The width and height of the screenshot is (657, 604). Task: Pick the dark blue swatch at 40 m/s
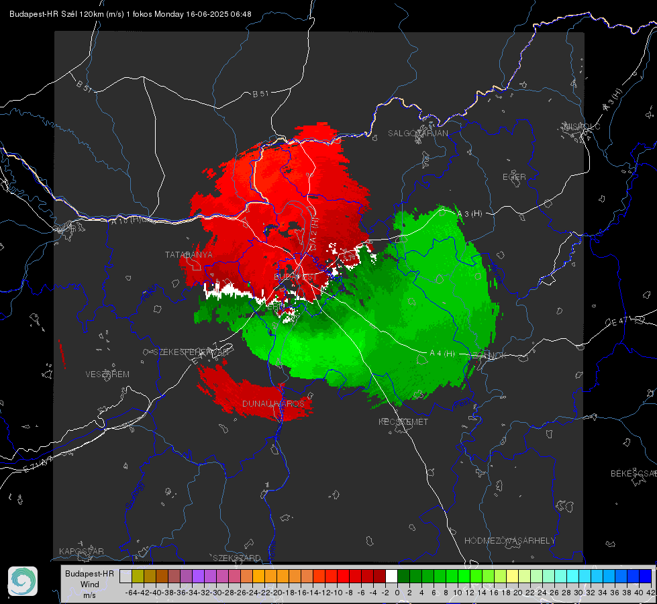645,576
